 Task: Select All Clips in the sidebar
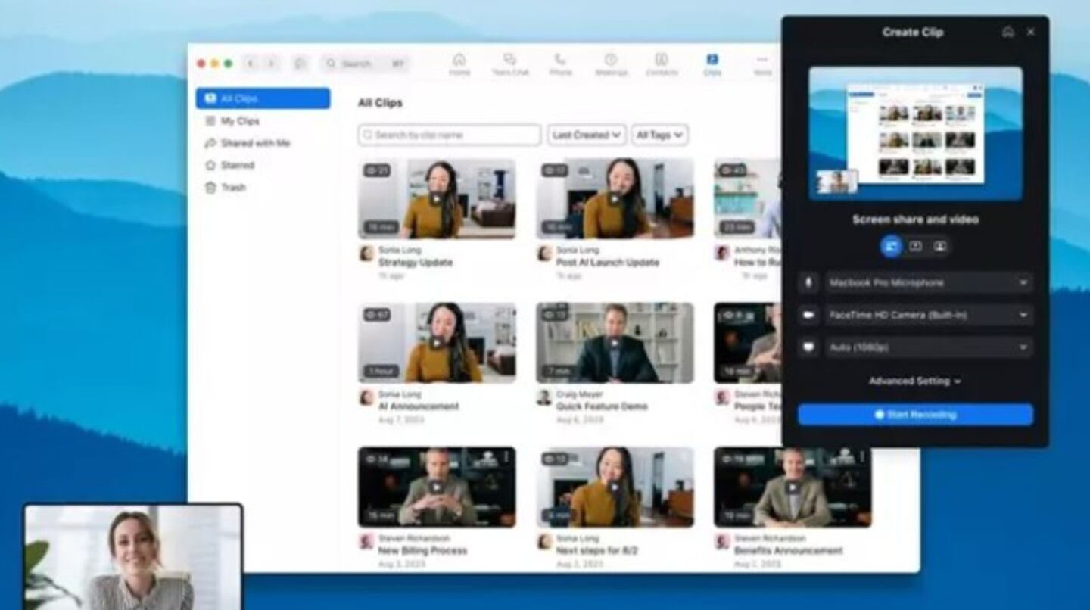[263, 98]
